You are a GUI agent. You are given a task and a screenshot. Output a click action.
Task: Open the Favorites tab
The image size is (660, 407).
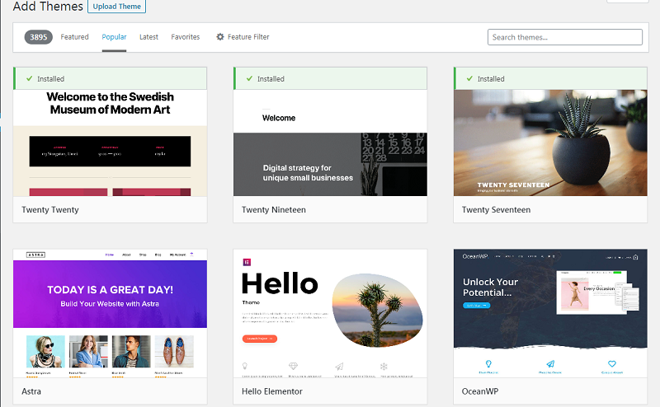(185, 37)
